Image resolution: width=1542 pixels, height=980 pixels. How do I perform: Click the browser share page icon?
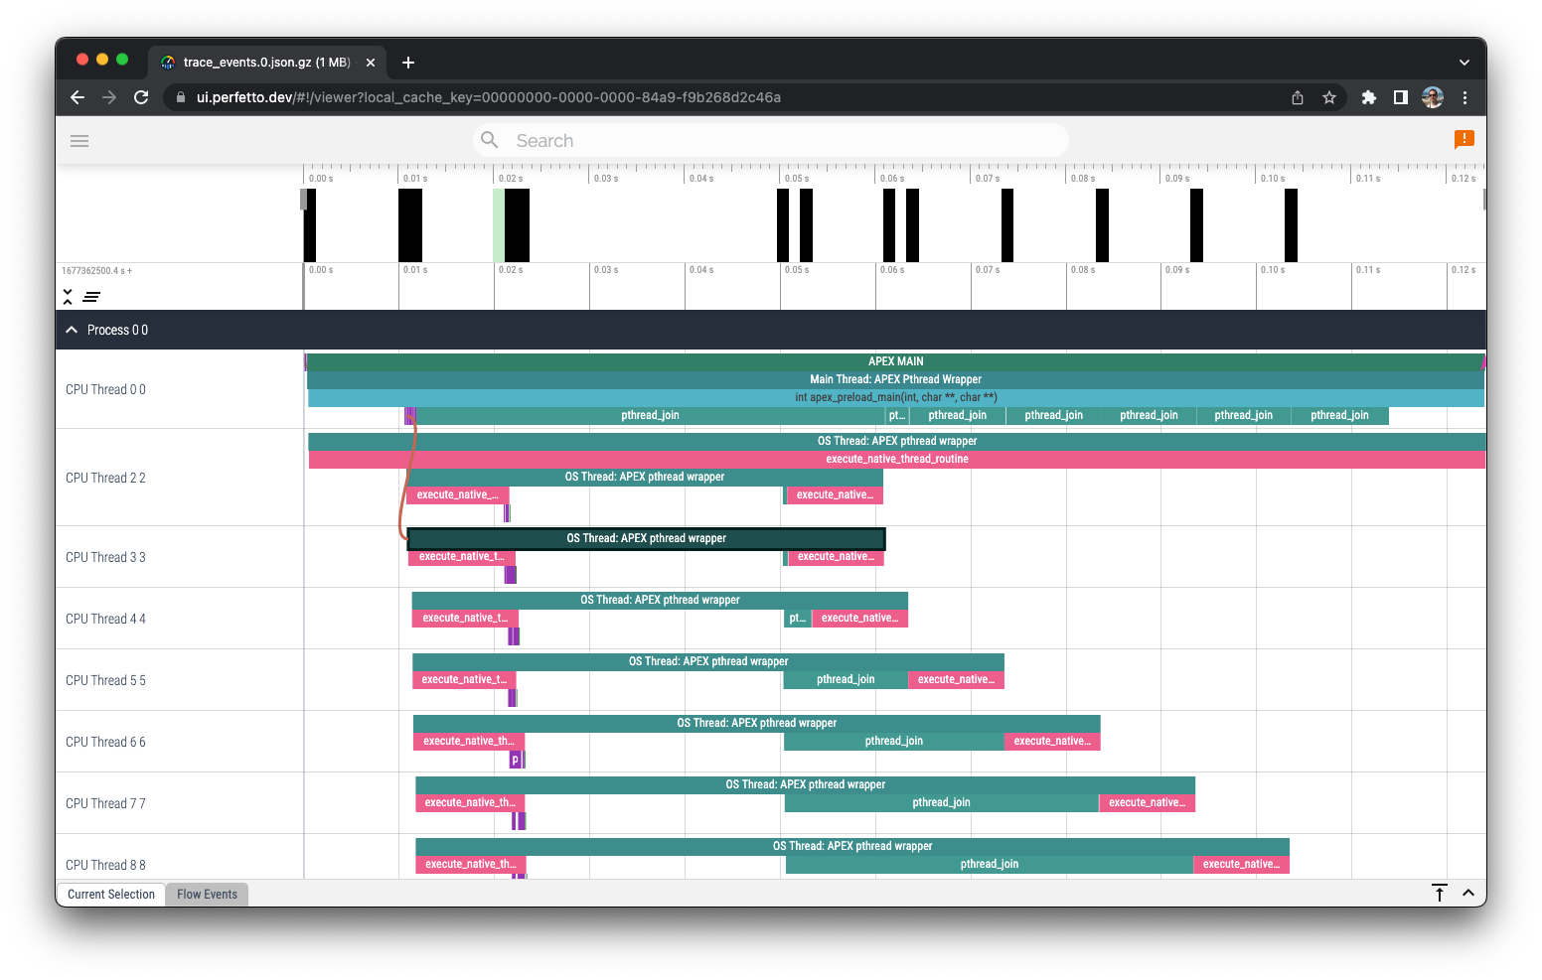tap(1298, 97)
